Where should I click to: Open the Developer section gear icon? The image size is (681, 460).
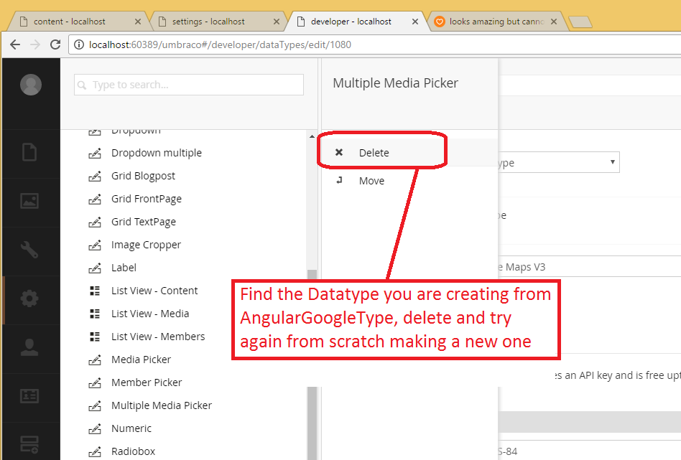click(x=29, y=299)
